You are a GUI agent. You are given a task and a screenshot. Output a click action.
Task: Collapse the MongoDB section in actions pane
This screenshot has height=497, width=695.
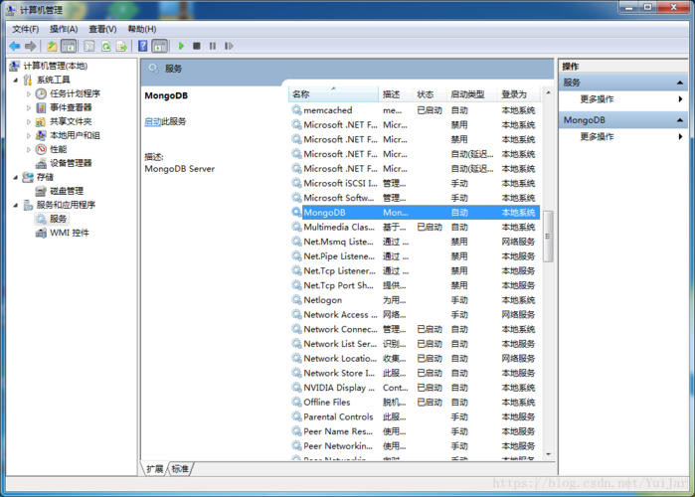(679, 120)
